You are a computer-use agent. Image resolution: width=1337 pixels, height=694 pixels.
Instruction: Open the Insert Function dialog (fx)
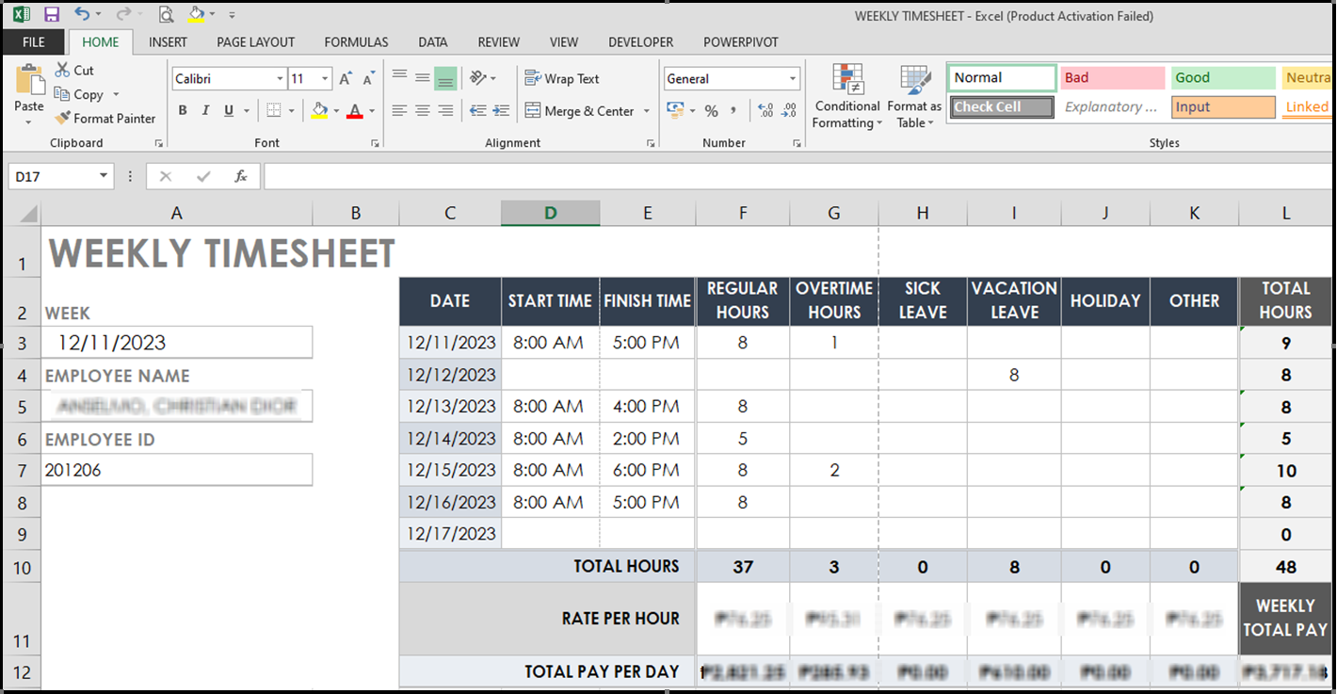[241, 176]
